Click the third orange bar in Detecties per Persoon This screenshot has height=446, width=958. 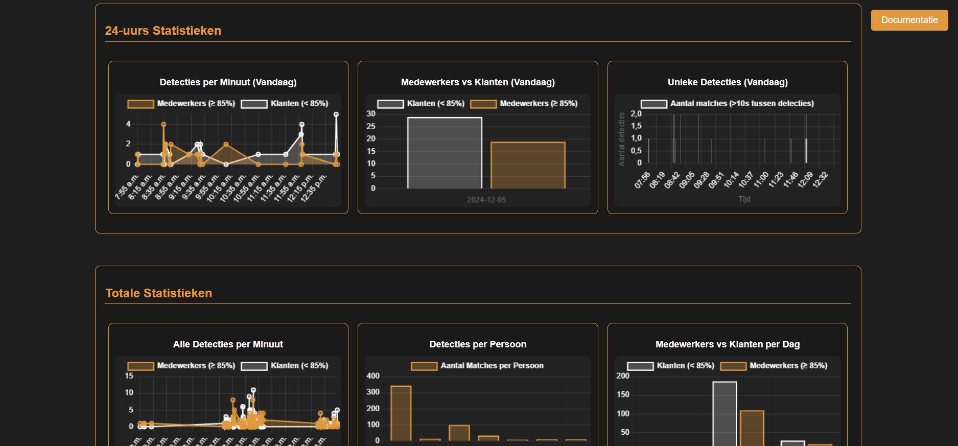click(459, 433)
